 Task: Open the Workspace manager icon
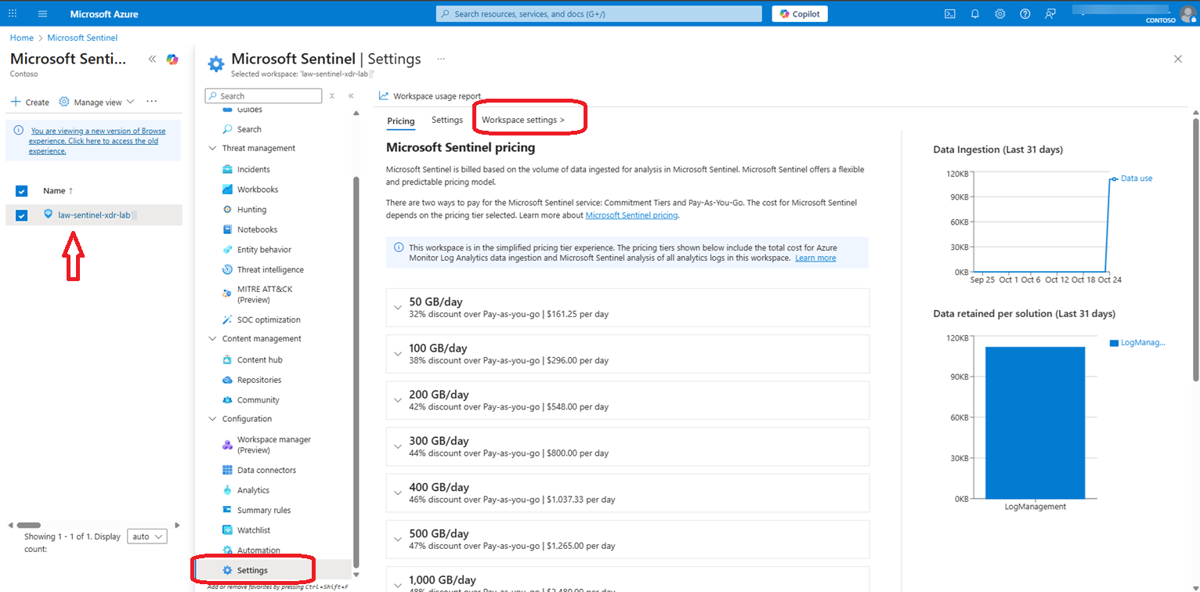227,445
